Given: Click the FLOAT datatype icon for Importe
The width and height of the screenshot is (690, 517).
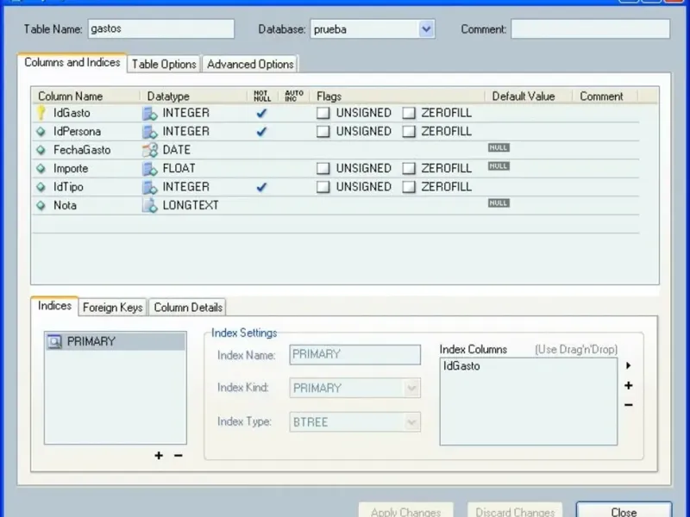Looking at the screenshot, I should point(150,169).
